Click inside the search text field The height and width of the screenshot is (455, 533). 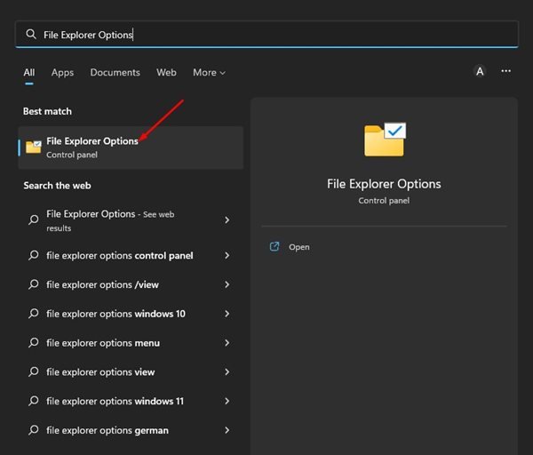(266, 34)
